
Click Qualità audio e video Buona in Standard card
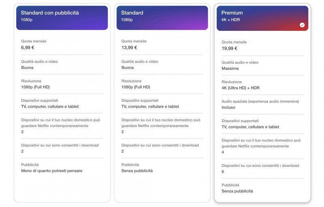(x=128, y=67)
